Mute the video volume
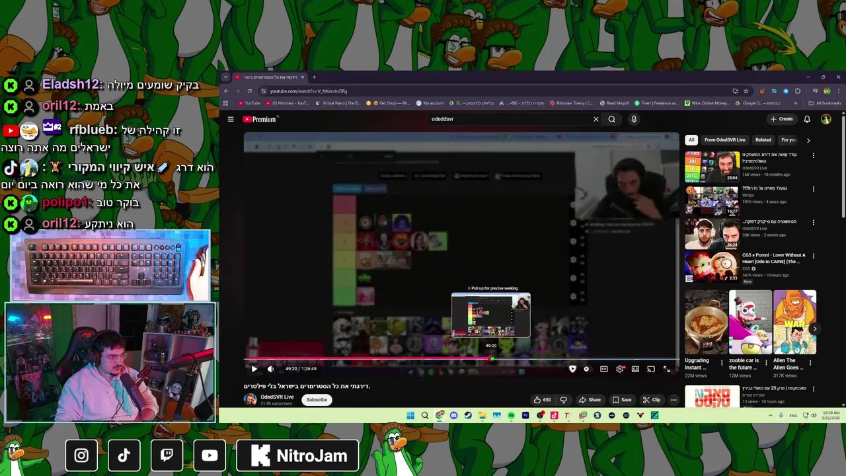This screenshot has height=476, width=846. pos(270,369)
